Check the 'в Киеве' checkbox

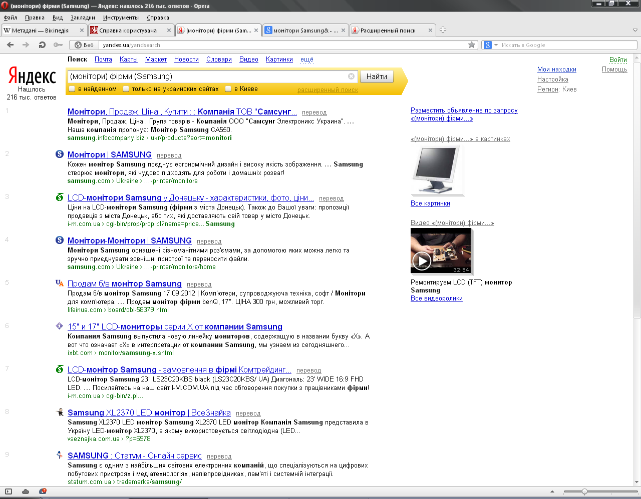click(228, 89)
